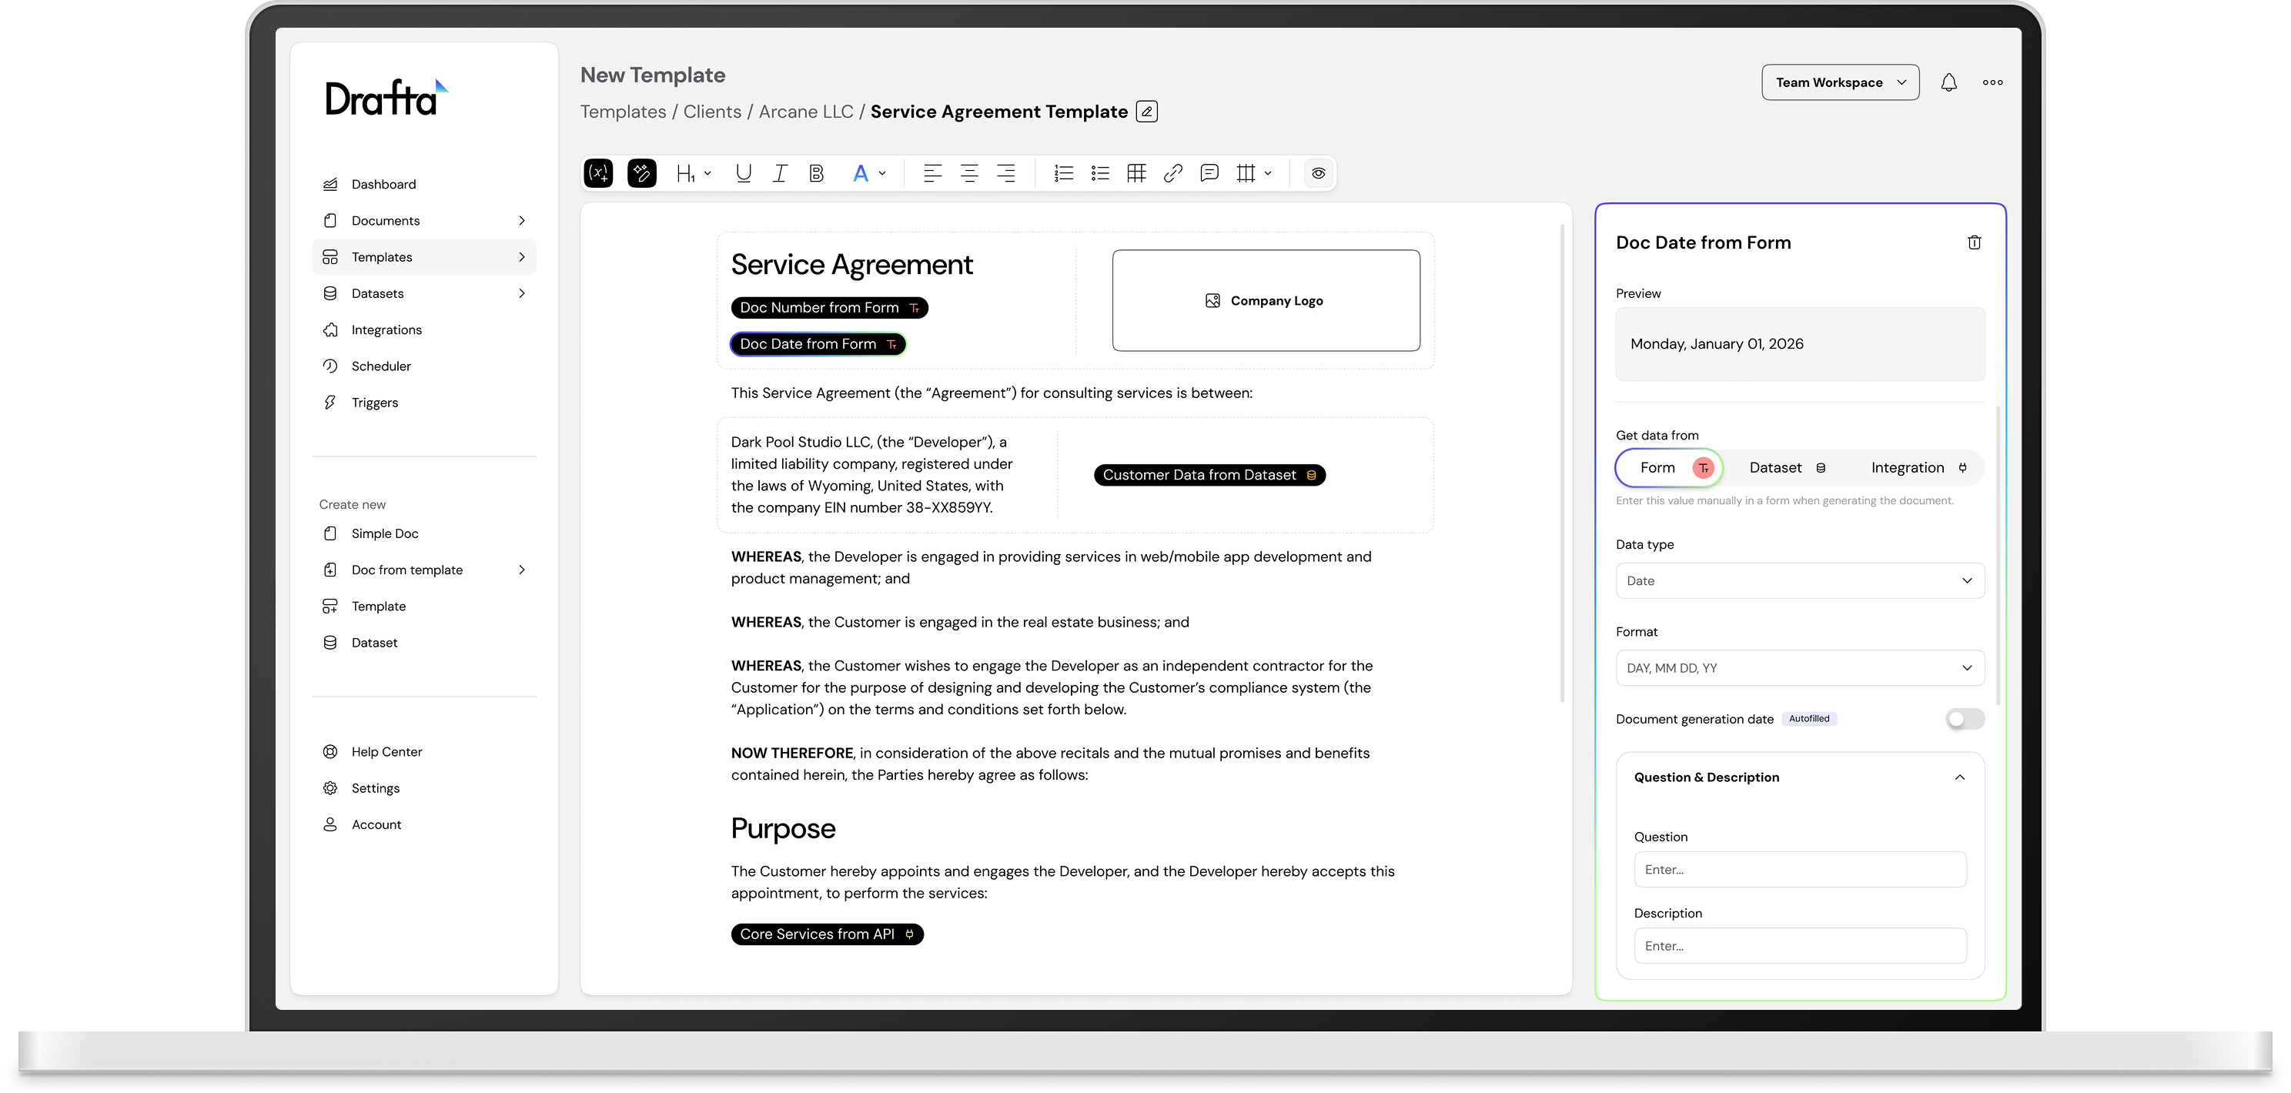This screenshot has height=1093, width=2291.
Task: Select Form as data source
Action: 1669,468
